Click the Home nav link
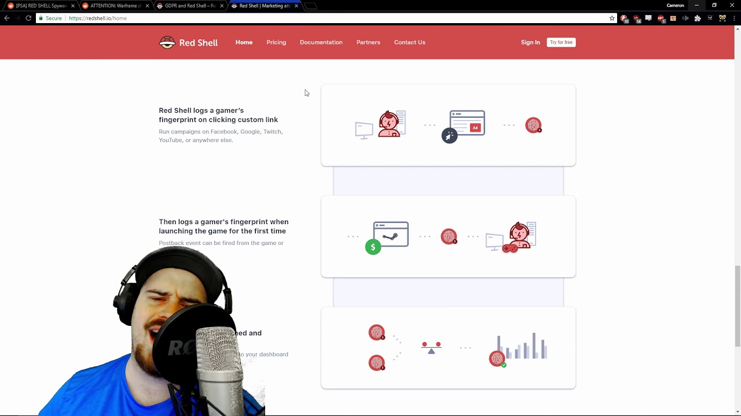Viewport: 741px width, 416px height. (x=244, y=42)
